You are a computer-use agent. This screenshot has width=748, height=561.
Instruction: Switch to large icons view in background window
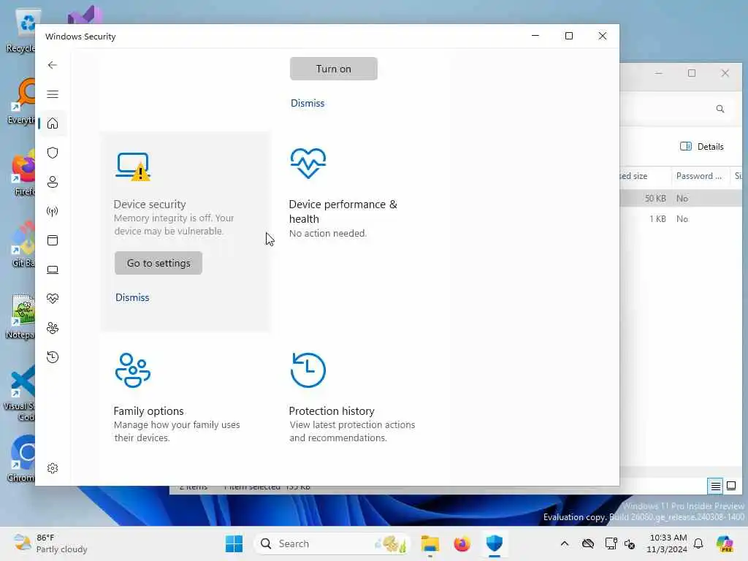[731, 486]
